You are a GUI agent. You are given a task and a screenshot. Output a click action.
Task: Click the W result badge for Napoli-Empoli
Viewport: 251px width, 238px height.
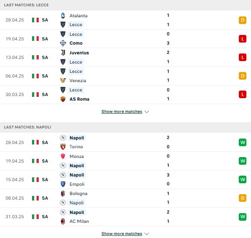coord(243,179)
